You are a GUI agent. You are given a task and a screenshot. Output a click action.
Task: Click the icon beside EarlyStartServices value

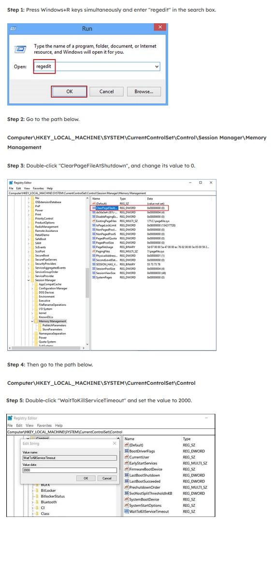click(127, 463)
